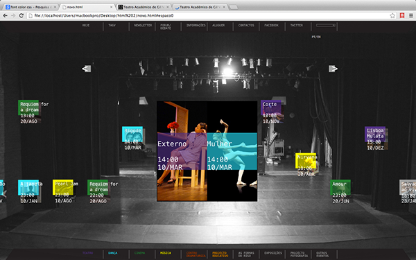Toggle the PT/EN language switch

(x=316, y=37)
